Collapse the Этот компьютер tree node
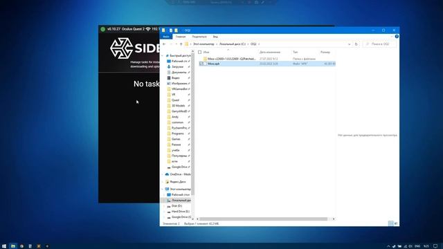The width and height of the screenshot is (443, 249). 163,189
